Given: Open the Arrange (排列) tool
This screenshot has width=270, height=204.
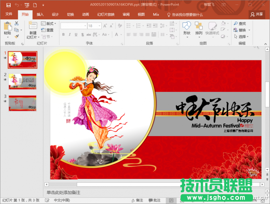Looking at the screenshot, I should 199,26.
